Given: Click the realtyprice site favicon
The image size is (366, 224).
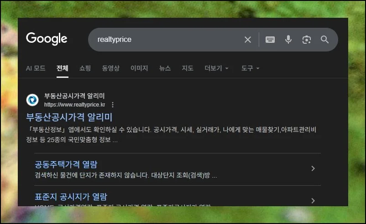Looking at the screenshot, I should (33, 100).
